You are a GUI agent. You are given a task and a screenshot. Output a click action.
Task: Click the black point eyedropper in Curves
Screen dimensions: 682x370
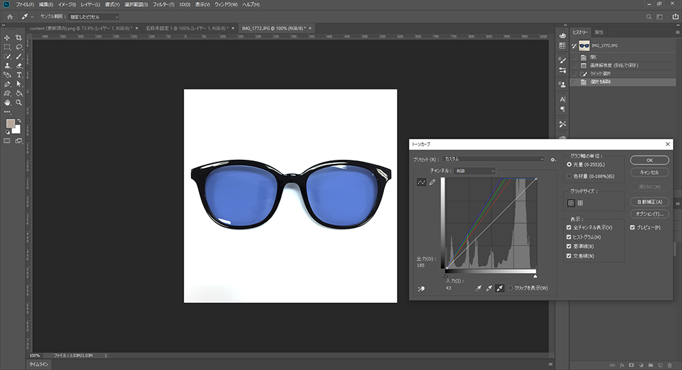point(478,289)
